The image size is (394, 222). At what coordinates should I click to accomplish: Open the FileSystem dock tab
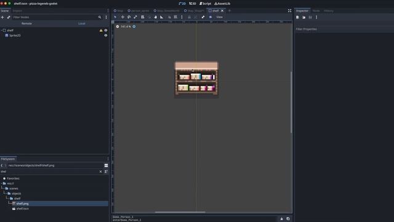click(8, 159)
